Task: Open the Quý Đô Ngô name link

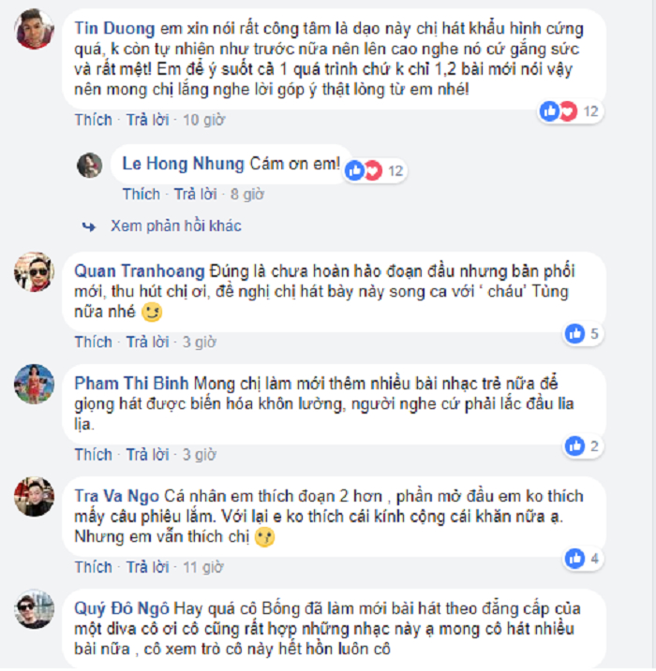Action: (122, 608)
